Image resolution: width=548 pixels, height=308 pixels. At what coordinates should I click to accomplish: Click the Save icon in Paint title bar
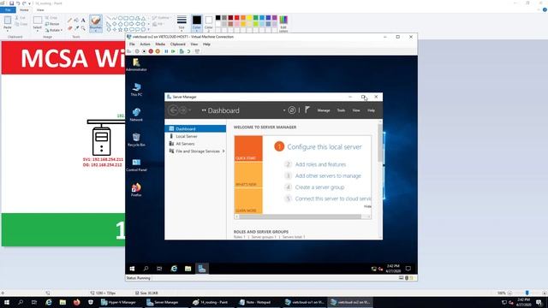(x=11, y=3)
